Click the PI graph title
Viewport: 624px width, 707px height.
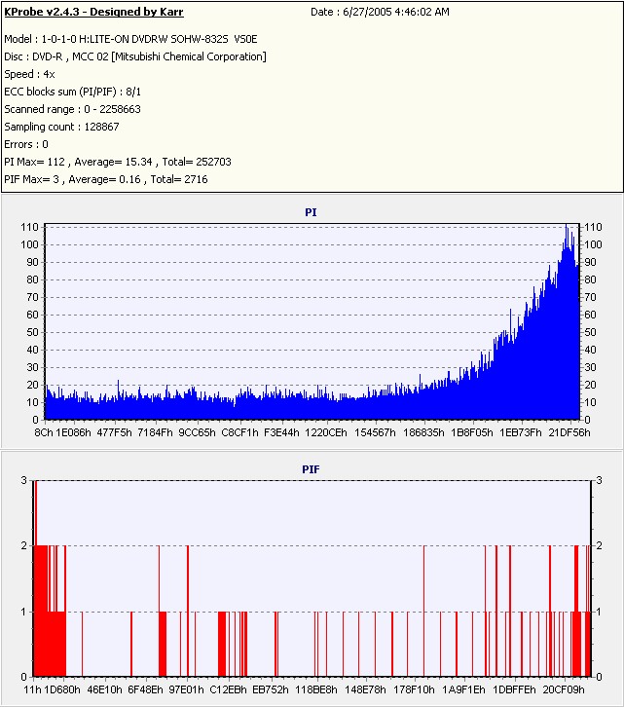coord(311,213)
